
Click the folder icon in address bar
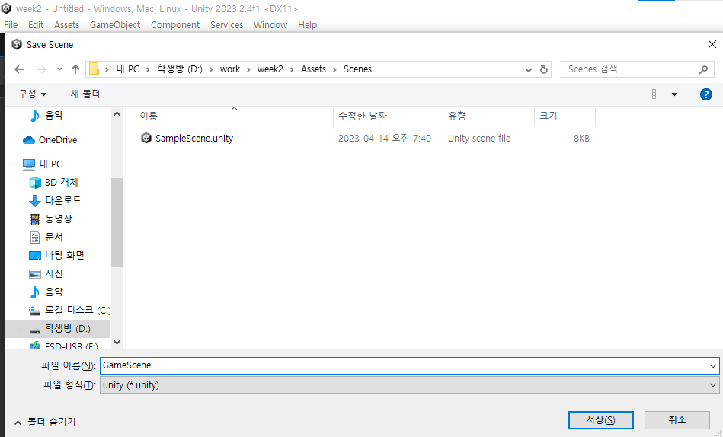pyautogui.click(x=94, y=69)
